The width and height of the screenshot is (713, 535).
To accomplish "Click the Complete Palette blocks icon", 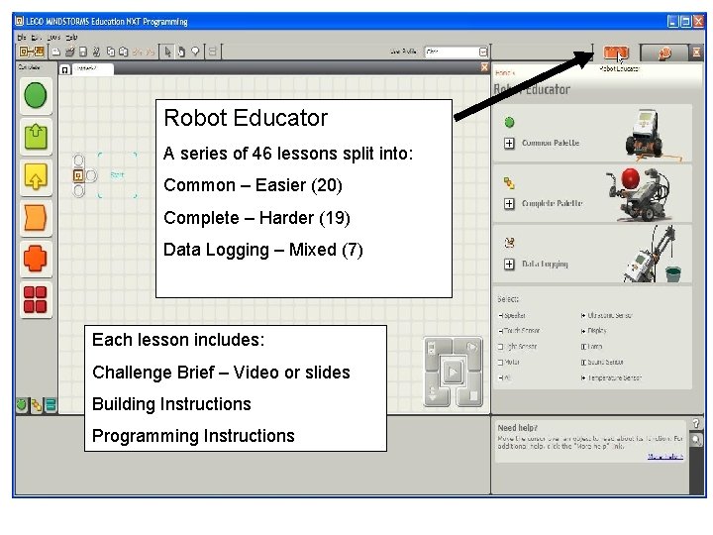I will 509,183.
